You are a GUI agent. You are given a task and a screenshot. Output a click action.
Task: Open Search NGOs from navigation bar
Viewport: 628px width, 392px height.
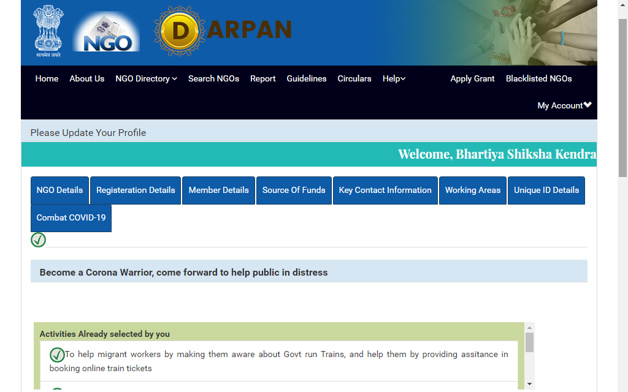coord(213,78)
